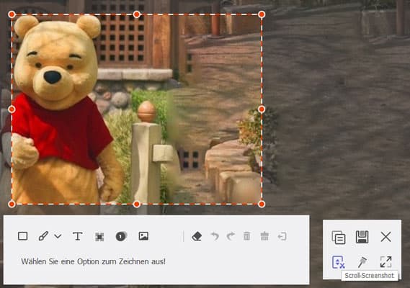Copy screenshot to clipboard
410x288 pixels.
(x=339, y=238)
